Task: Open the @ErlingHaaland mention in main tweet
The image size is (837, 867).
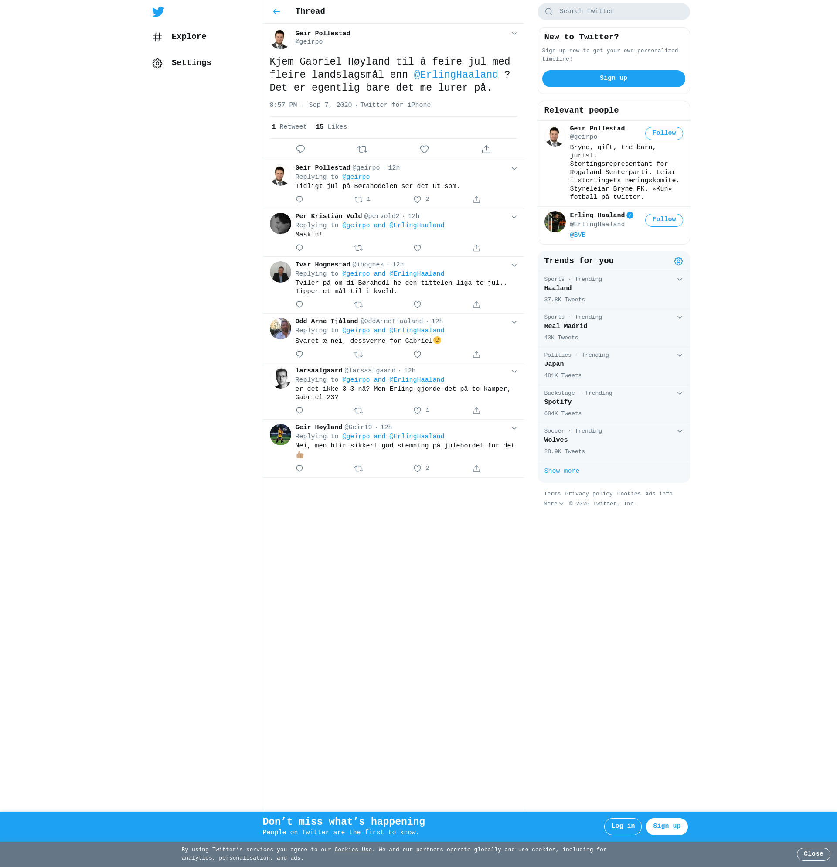Action: click(456, 75)
